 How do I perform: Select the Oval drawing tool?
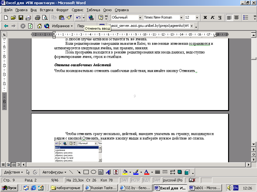(x=93, y=172)
